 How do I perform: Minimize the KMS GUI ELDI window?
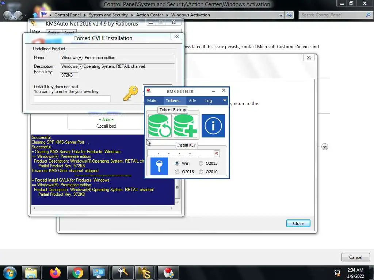[213, 91]
